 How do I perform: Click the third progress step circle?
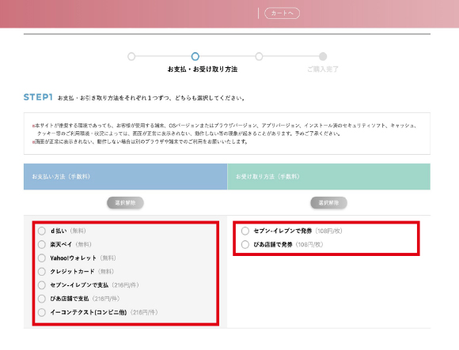click(259, 56)
